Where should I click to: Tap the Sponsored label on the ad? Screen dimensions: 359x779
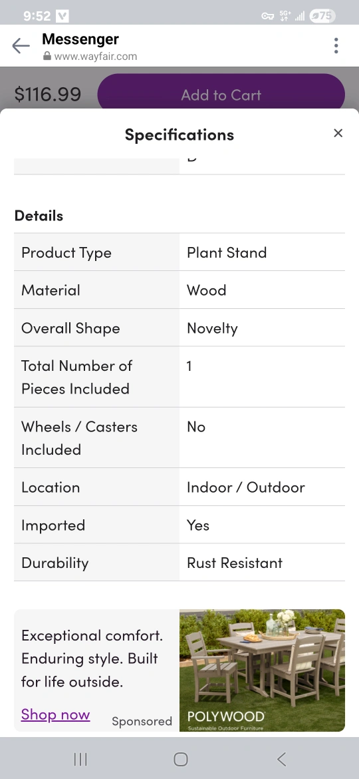pos(142,721)
